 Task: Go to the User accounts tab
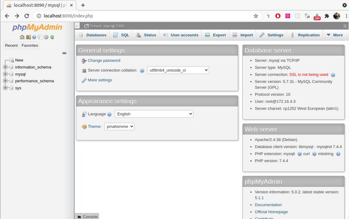[180, 35]
